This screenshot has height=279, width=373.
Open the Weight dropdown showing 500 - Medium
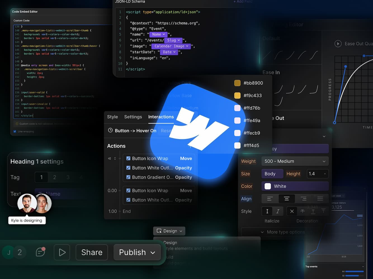[x=295, y=161]
